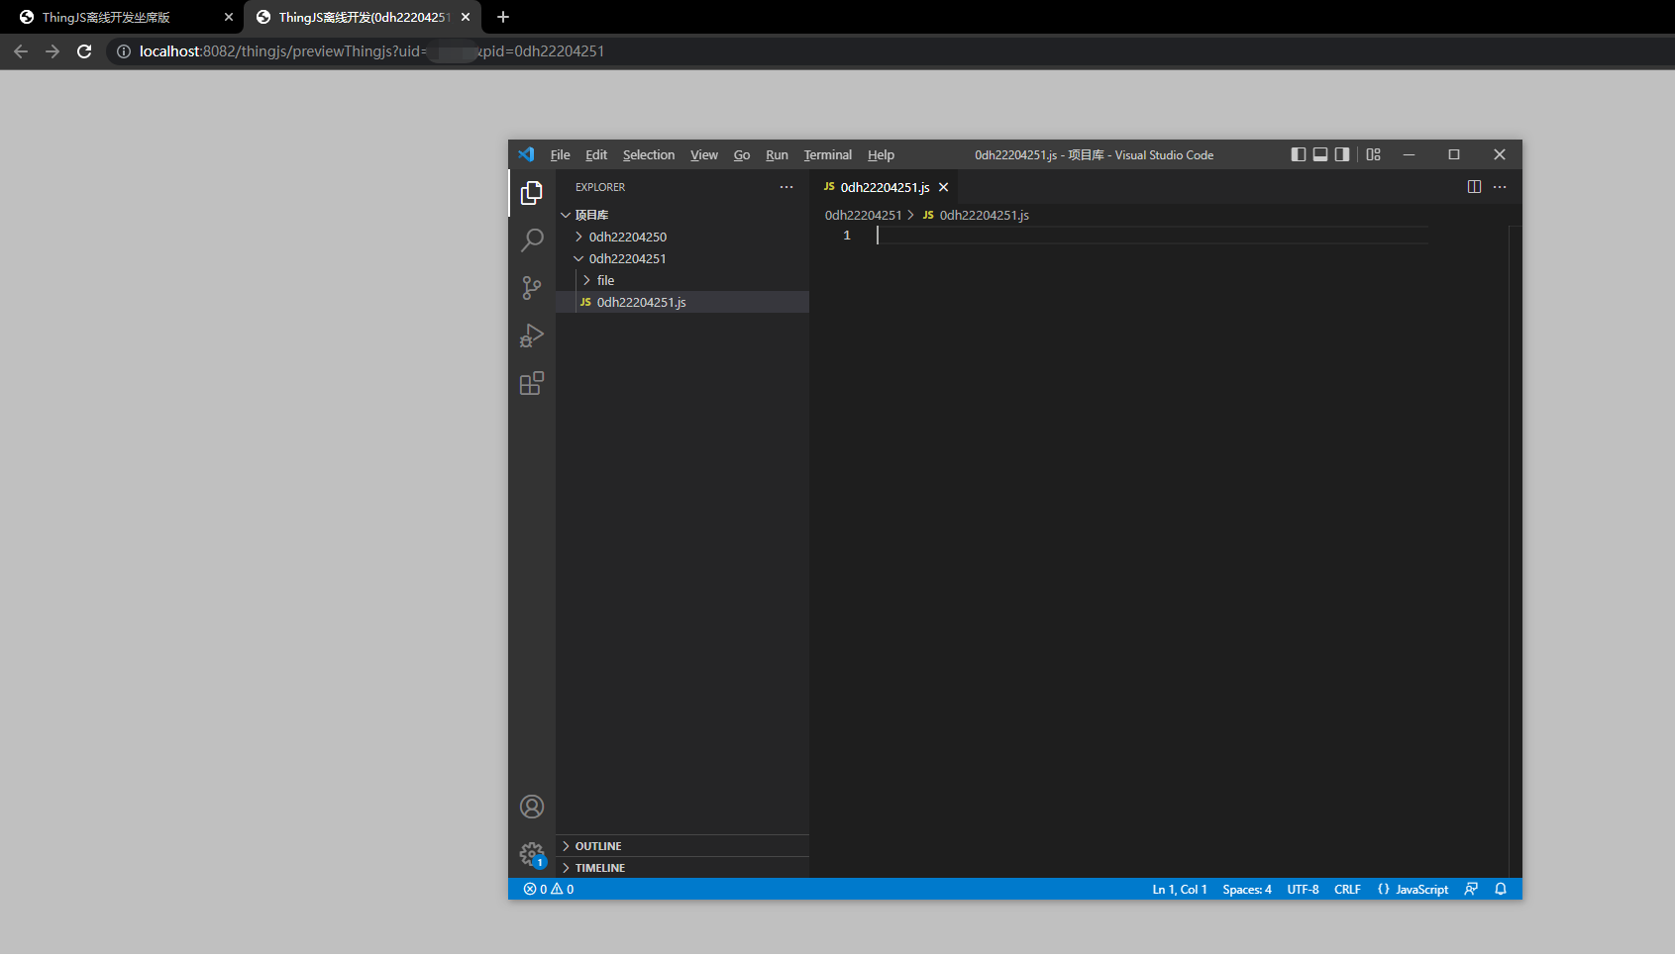The height and width of the screenshot is (956, 1675).
Task: Toggle the primary side bar visibility
Action: [x=1299, y=154]
